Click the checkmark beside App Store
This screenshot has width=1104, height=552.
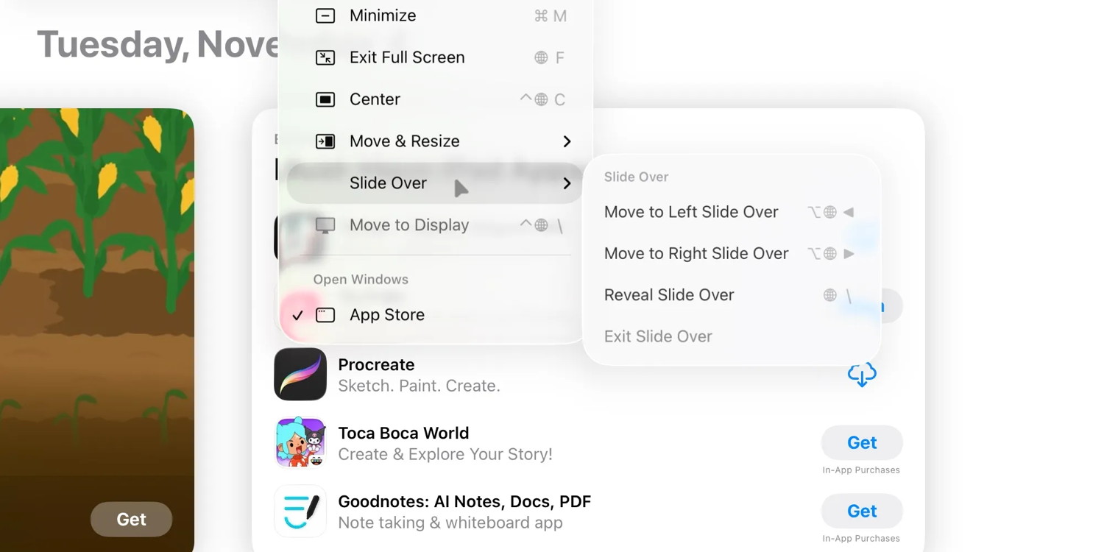pos(297,314)
